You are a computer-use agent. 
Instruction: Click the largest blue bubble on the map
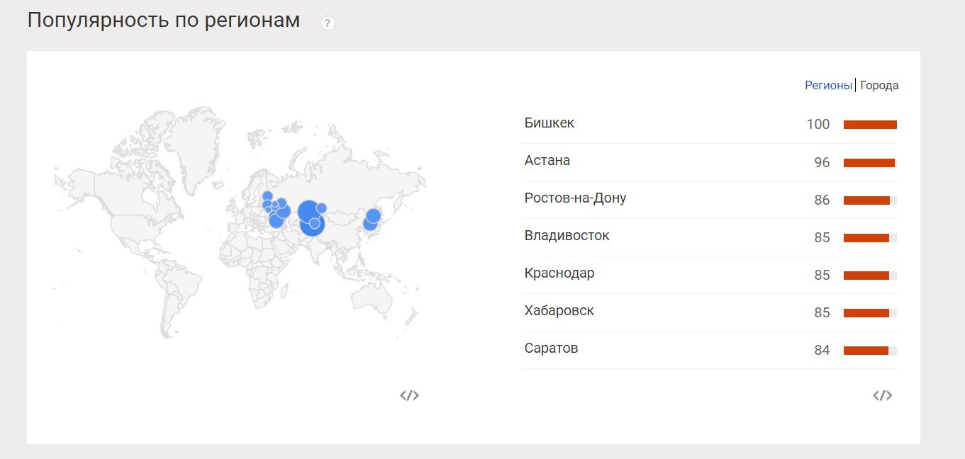click(x=308, y=211)
